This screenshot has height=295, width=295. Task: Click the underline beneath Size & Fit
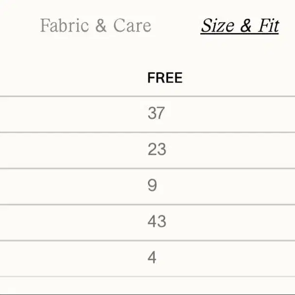240,34
